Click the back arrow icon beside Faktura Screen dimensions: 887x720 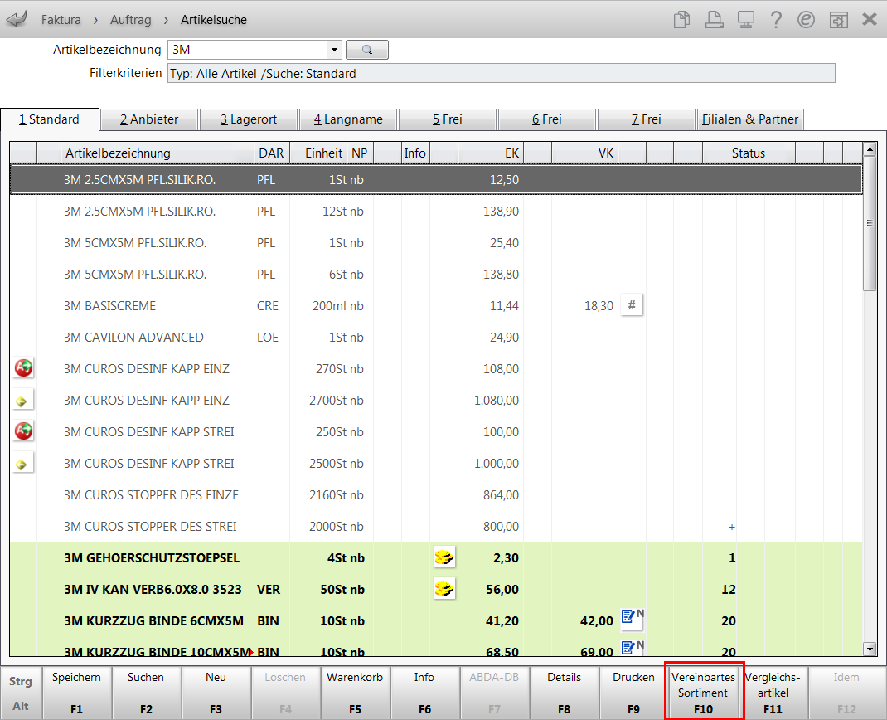coord(17,19)
